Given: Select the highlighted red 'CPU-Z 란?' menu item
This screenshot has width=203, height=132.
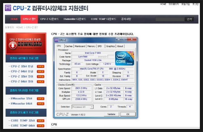Looking at the screenshot, I should click(29, 19).
